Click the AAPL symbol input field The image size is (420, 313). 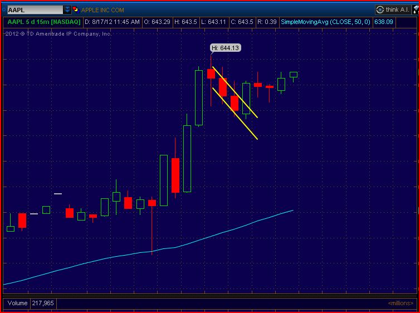coord(35,10)
